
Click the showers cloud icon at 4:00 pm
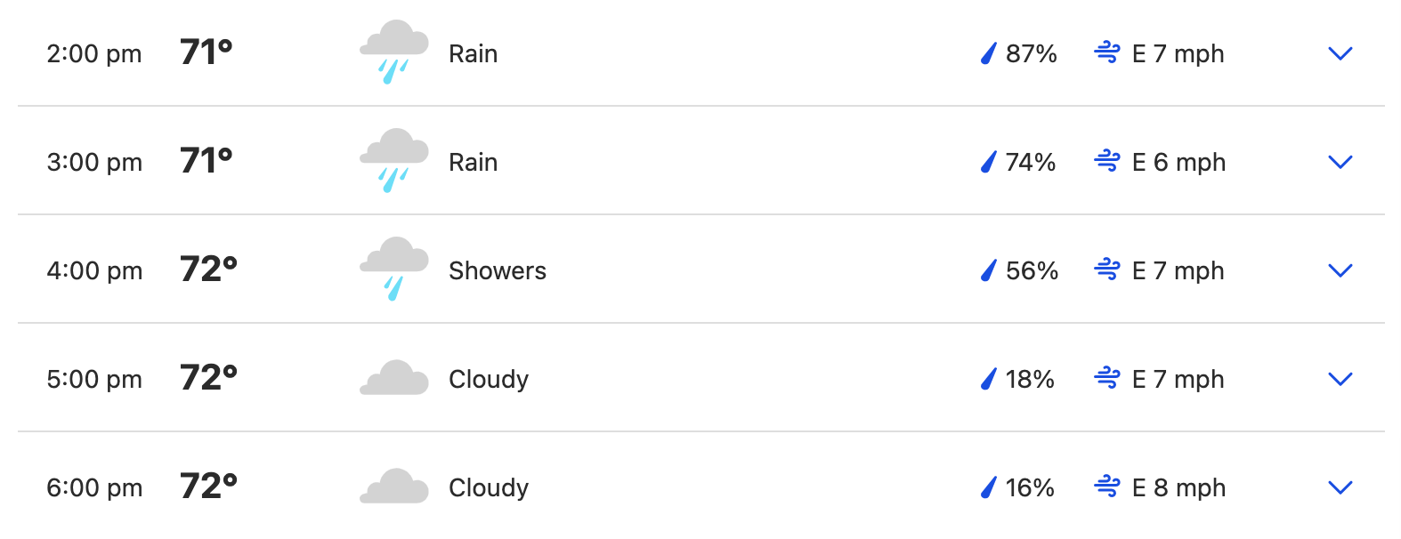pos(394,269)
